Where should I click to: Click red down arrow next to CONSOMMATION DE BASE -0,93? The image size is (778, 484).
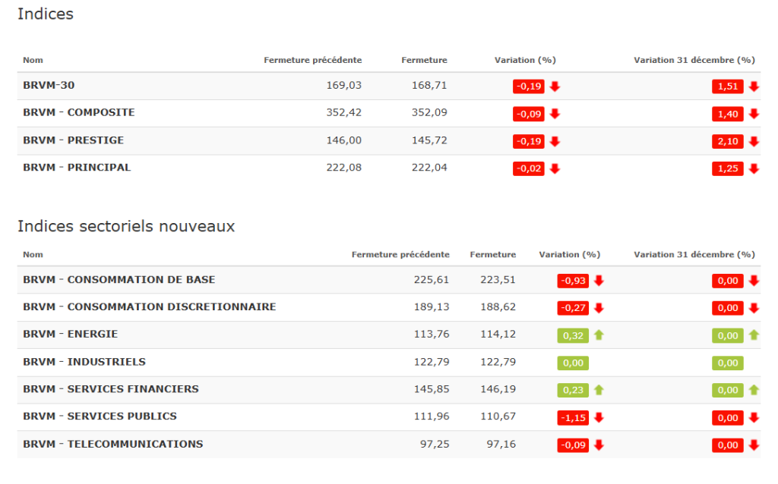599,281
